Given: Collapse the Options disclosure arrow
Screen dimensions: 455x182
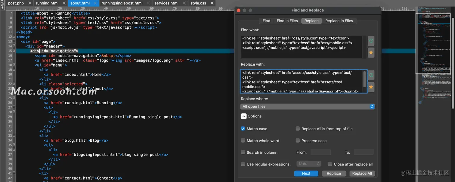Looking at the screenshot, I should pyautogui.click(x=243, y=116).
